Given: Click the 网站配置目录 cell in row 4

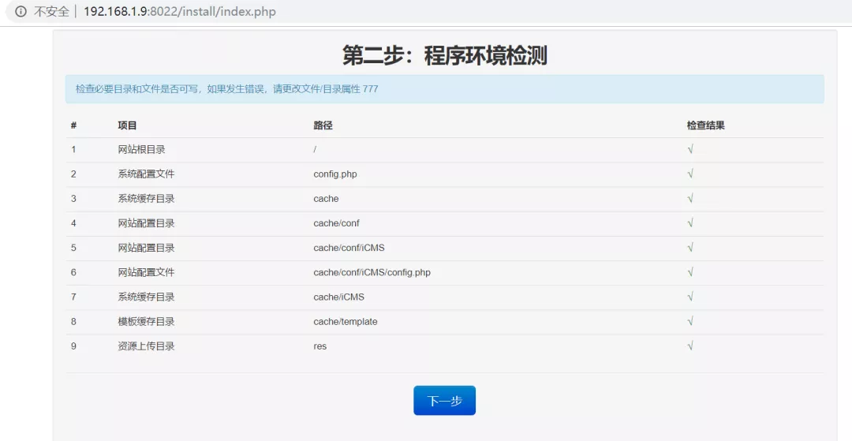Looking at the screenshot, I should [x=146, y=223].
